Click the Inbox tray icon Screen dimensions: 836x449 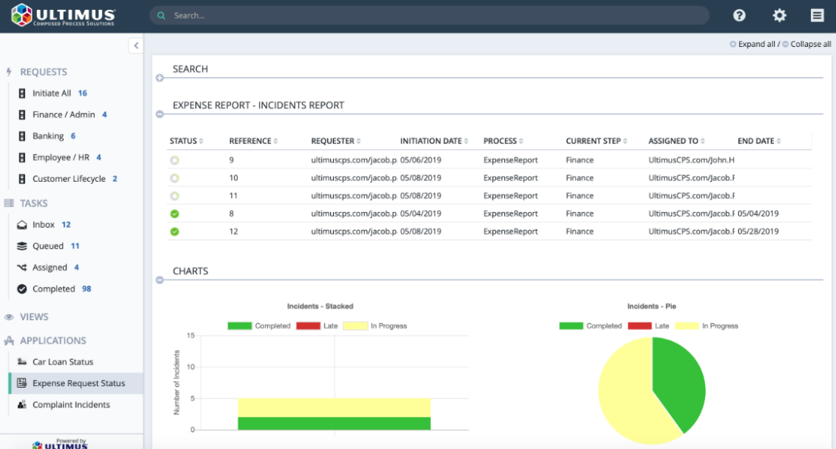click(22, 225)
